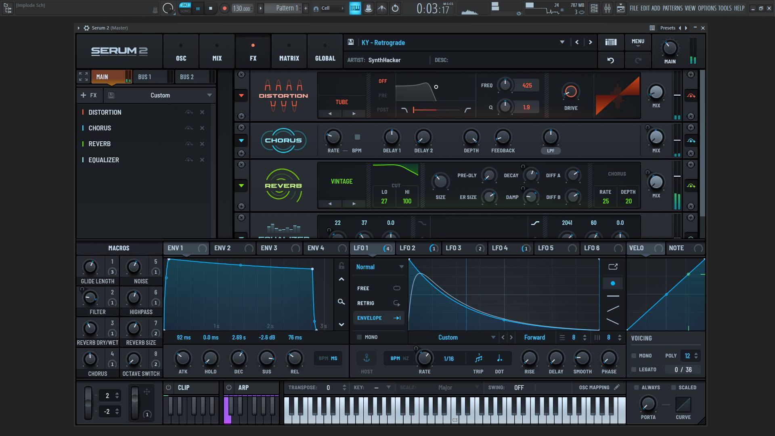Click the save preset floppy icon
The width and height of the screenshot is (775, 436).
(x=351, y=42)
